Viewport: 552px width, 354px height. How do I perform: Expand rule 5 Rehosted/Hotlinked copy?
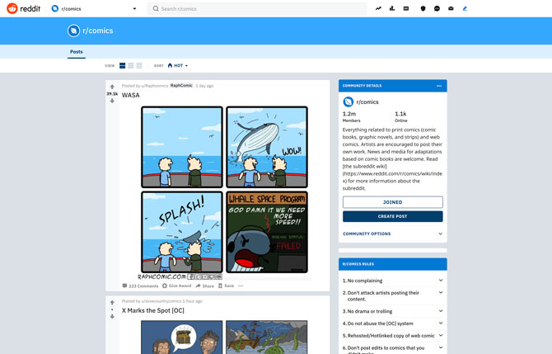click(x=393, y=336)
